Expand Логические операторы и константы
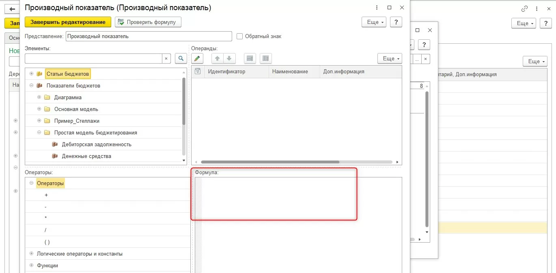The image size is (556, 273). 31,254
